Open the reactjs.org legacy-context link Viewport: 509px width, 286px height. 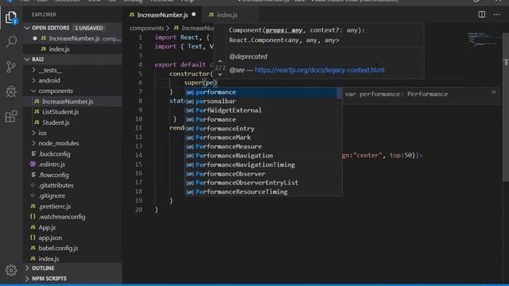click(x=320, y=70)
